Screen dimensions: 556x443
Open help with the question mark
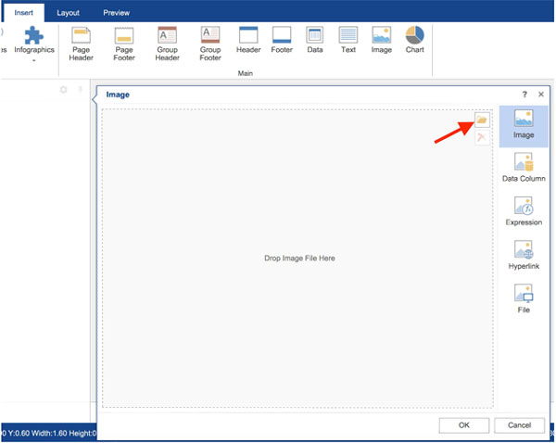[524, 95]
